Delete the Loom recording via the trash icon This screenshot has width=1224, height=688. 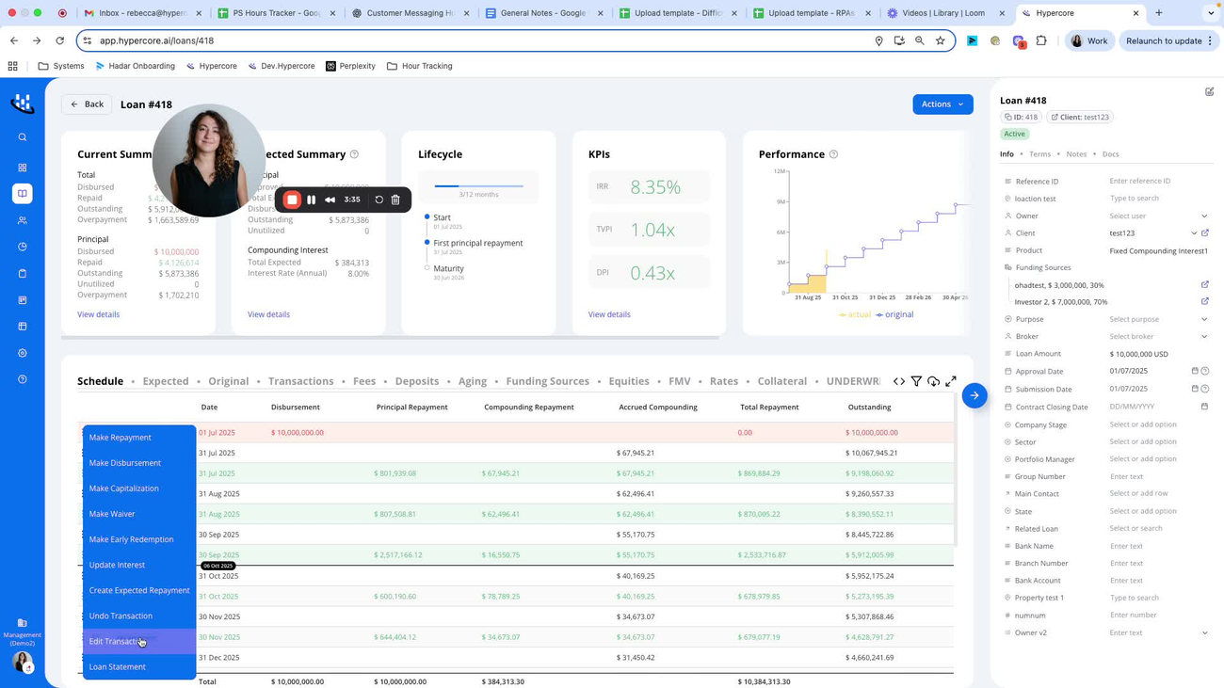(395, 200)
